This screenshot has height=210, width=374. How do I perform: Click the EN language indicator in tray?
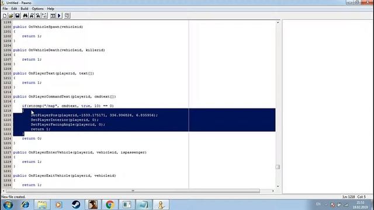pos(318,204)
